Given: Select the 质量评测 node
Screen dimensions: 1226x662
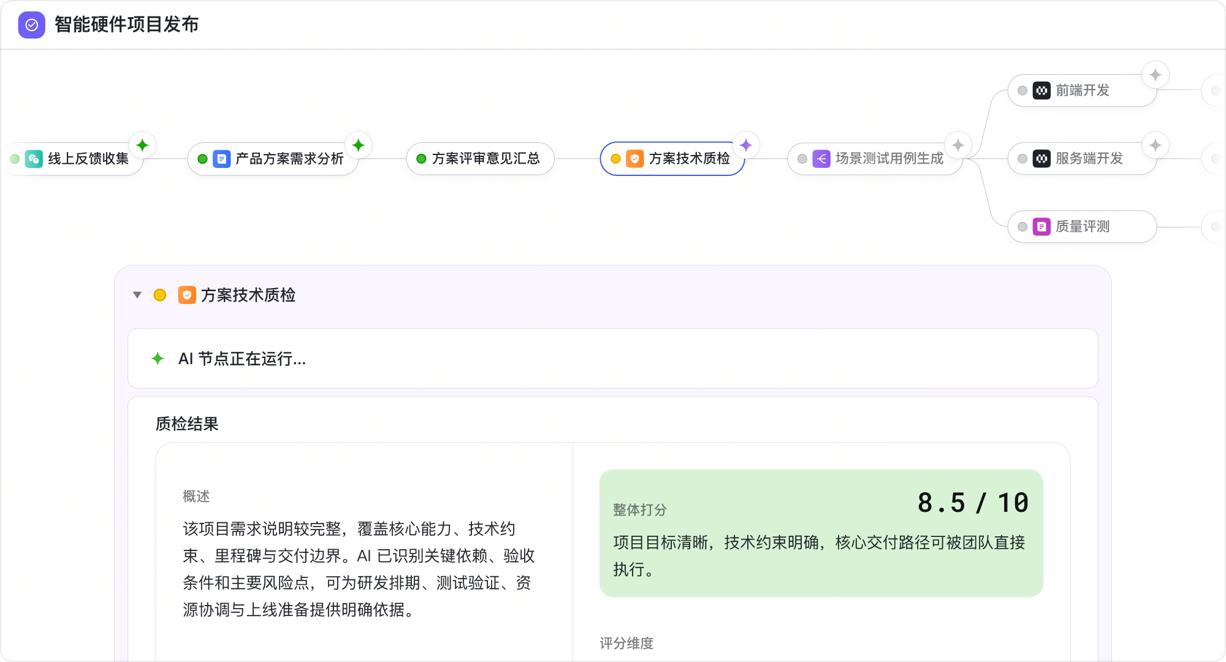Looking at the screenshot, I should [1082, 227].
